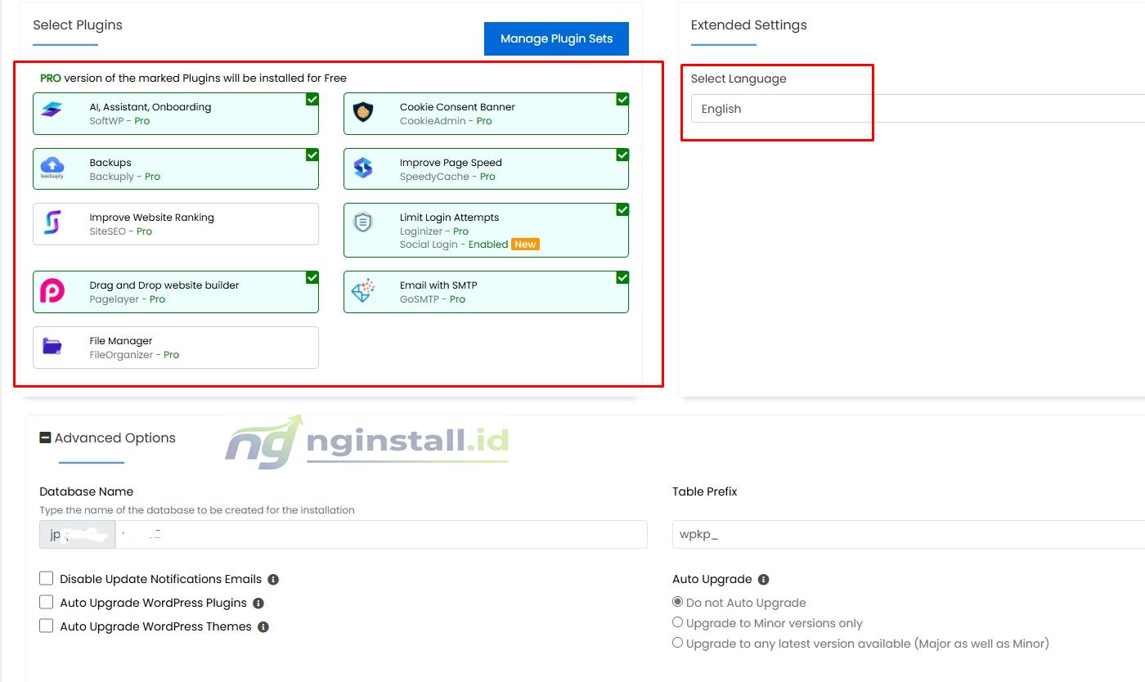
Task: Click the GoSMTP email icon
Action: tap(361, 291)
